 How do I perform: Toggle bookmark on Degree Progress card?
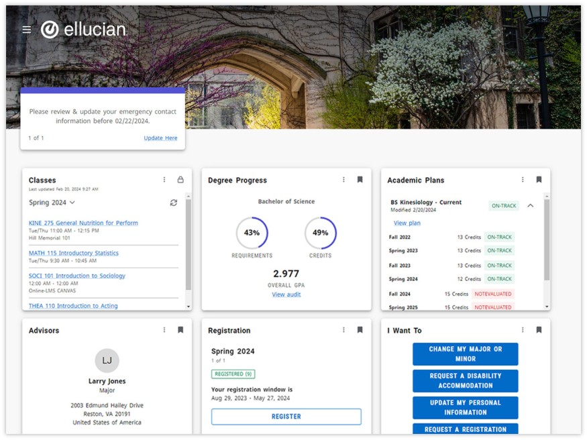(360, 180)
